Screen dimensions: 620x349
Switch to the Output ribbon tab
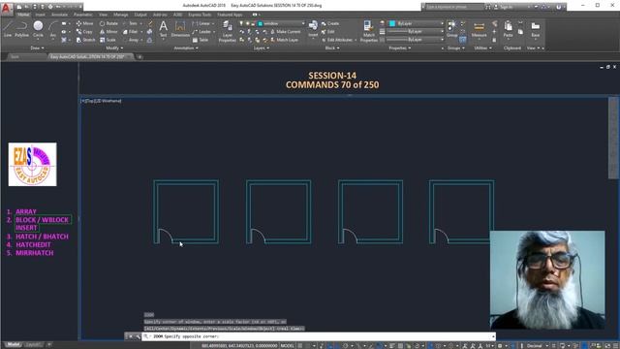tap(140, 15)
